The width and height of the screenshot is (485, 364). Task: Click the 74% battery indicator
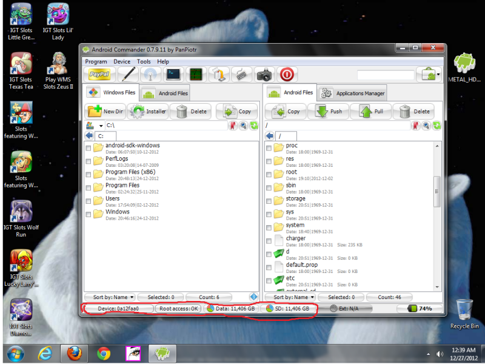420,309
